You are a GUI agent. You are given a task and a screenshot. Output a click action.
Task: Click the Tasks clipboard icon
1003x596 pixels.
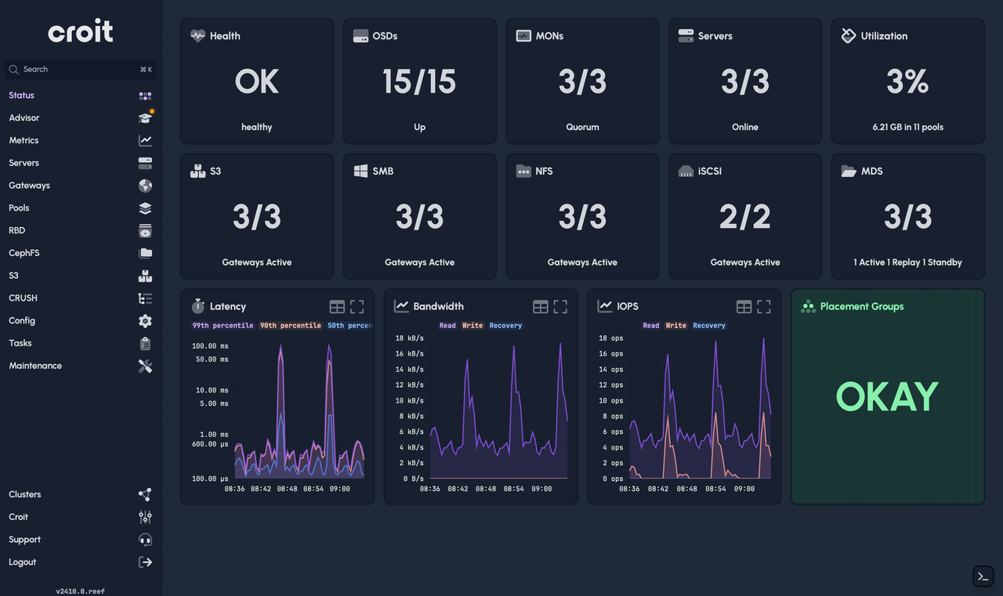(145, 344)
